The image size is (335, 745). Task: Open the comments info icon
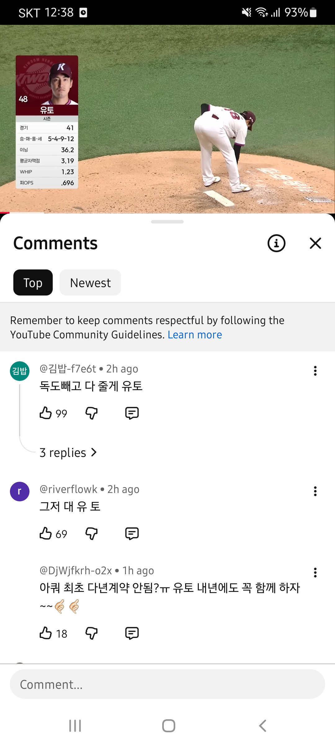click(x=276, y=243)
